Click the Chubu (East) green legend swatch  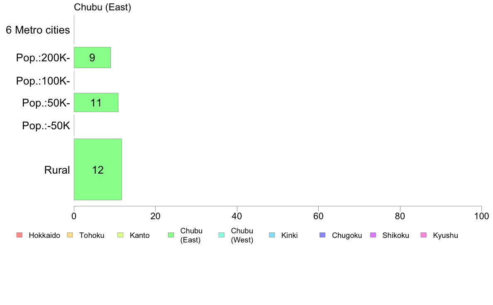pos(171,235)
